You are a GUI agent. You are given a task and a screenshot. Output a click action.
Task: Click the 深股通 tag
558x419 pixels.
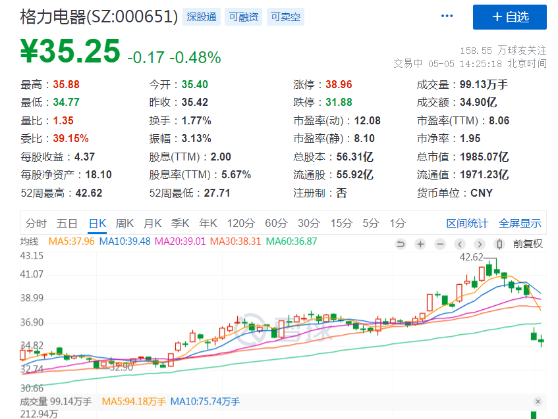click(x=202, y=17)
